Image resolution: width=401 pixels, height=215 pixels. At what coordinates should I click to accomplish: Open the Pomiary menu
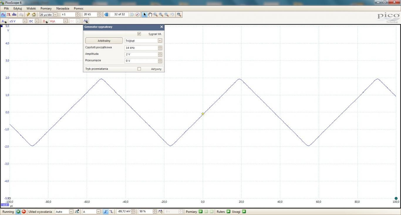(x=46, y=8)
